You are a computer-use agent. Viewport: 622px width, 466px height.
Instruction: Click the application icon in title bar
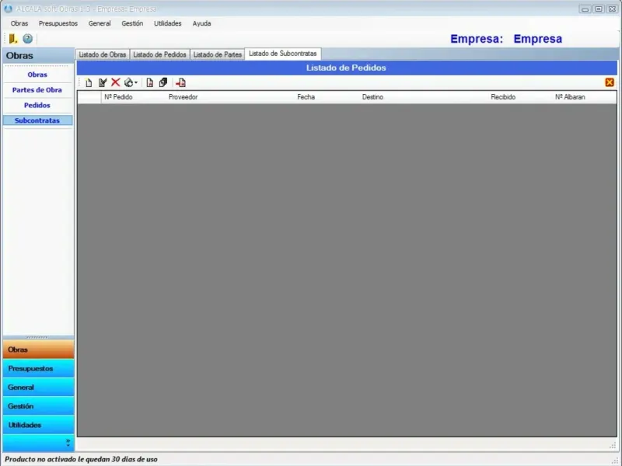click(9, 9)
